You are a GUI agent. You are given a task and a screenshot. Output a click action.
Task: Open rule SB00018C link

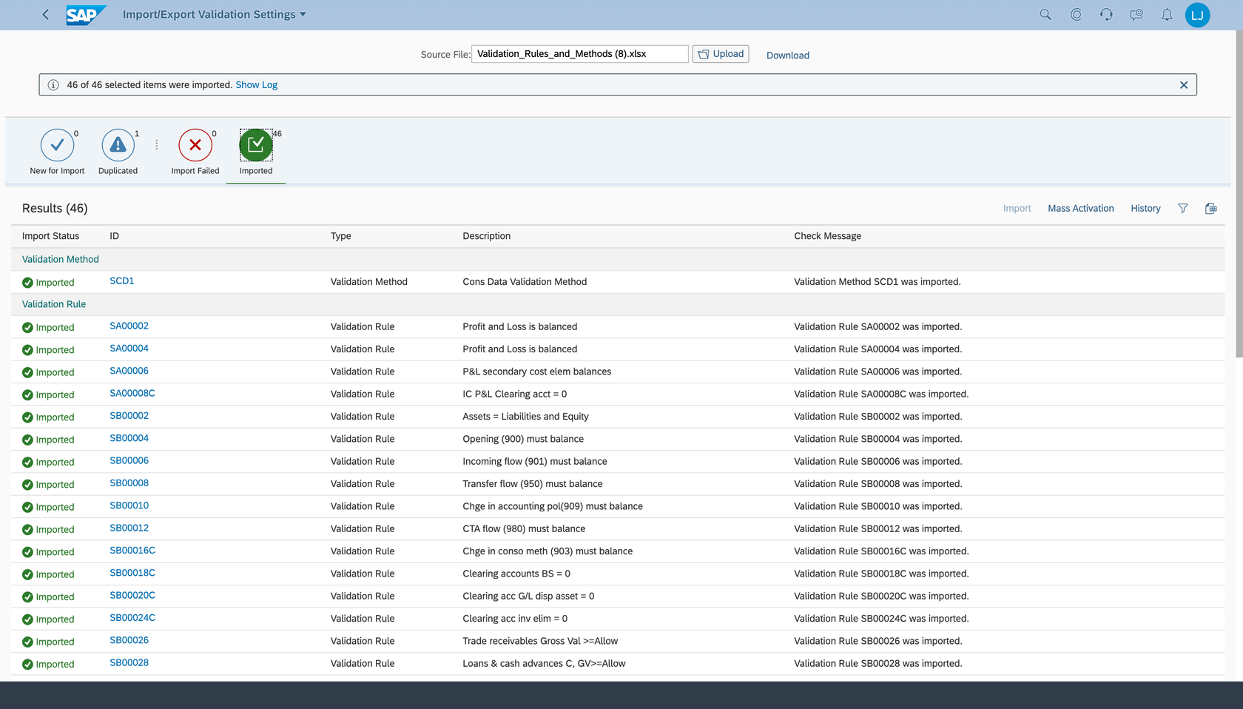pos(132,573)
